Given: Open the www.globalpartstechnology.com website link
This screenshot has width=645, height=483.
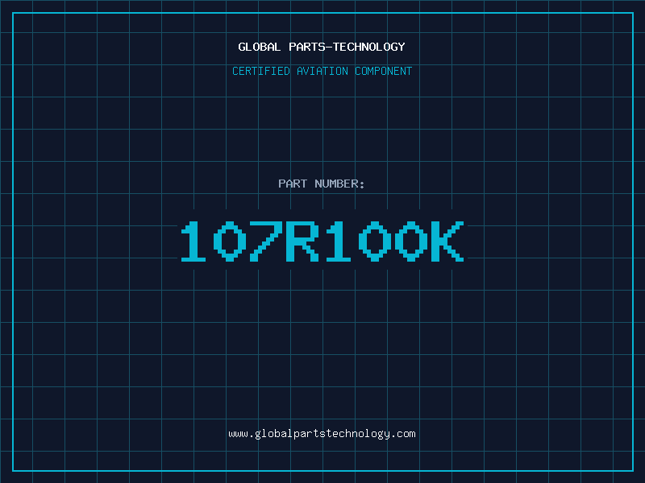Looking at the screenshot, I should pyautogui.click(x=322, y=434).
